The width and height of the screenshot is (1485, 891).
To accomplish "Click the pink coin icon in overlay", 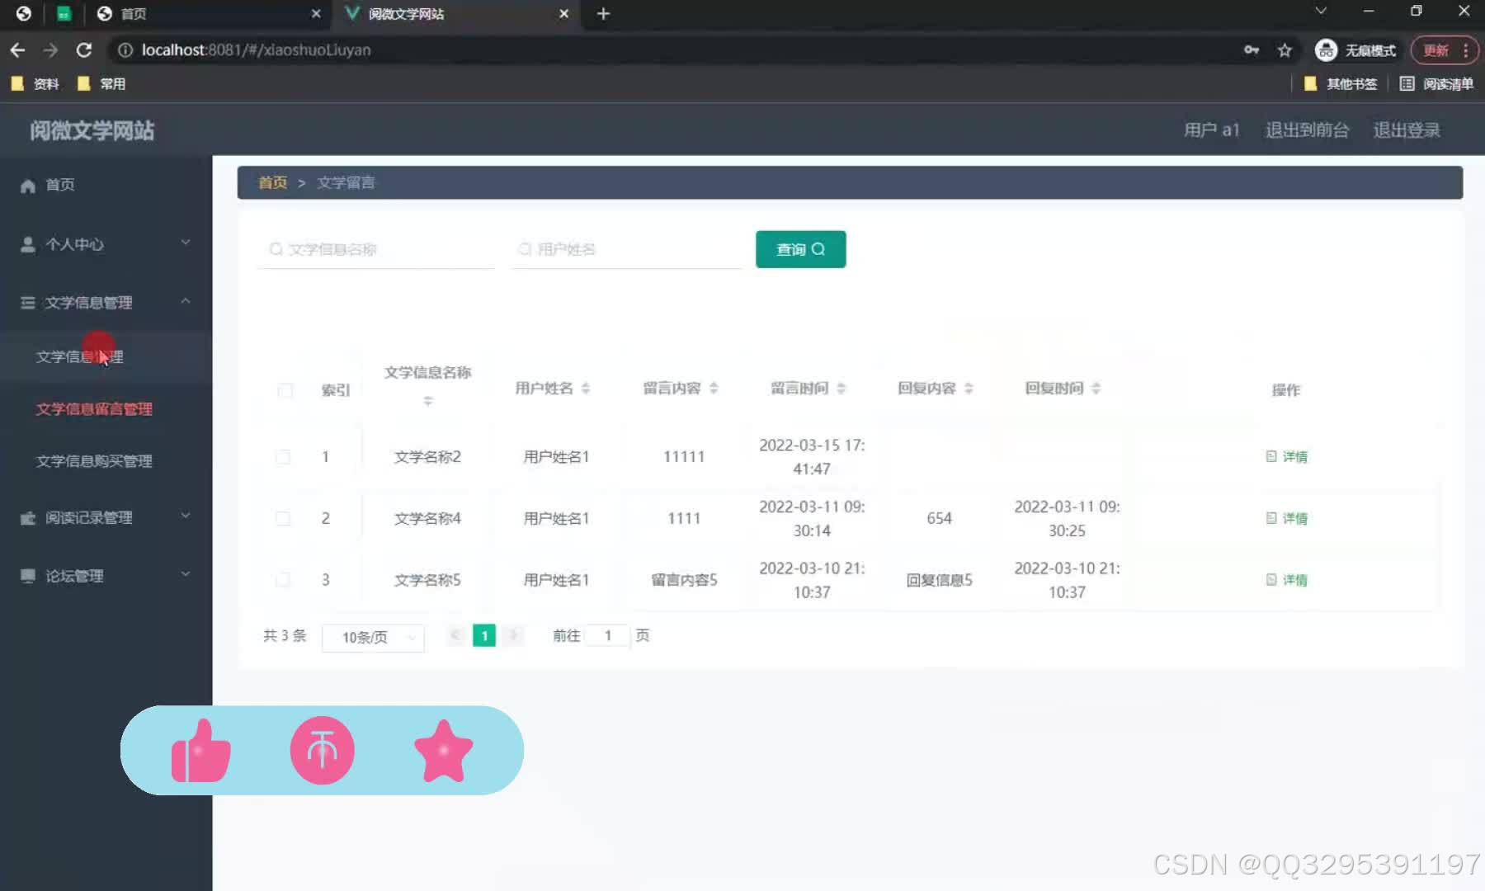I will point(322,750).
